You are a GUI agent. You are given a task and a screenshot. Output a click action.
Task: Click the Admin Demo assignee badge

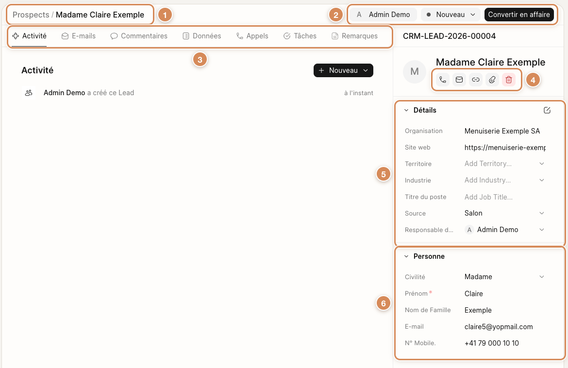[383, 15]
